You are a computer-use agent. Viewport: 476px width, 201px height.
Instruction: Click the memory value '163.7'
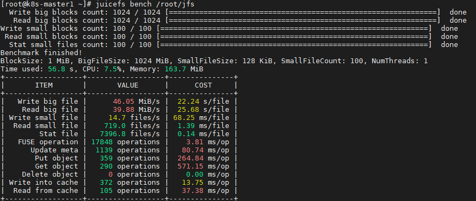tap(175, 69)
